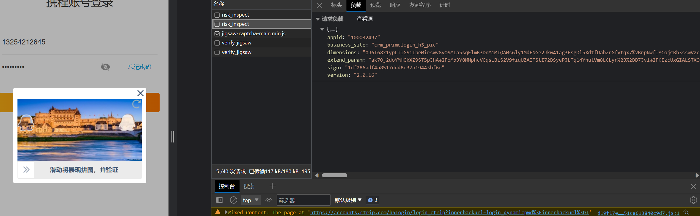Open console settings gear icon
Image resolution: width=700 pixels, height=216 pixels.
(693, 200)
